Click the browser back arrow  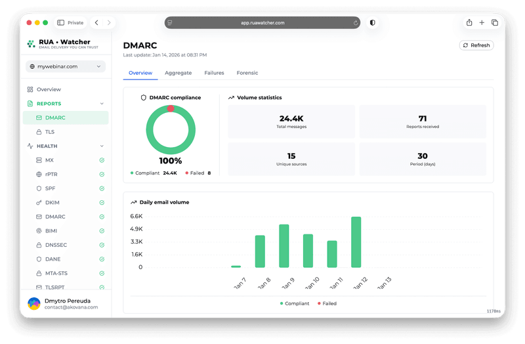click(x=96, y=22)
